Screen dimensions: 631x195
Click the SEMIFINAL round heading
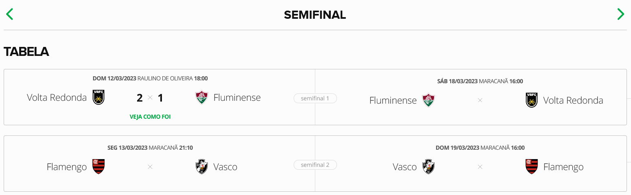(315, 15)
